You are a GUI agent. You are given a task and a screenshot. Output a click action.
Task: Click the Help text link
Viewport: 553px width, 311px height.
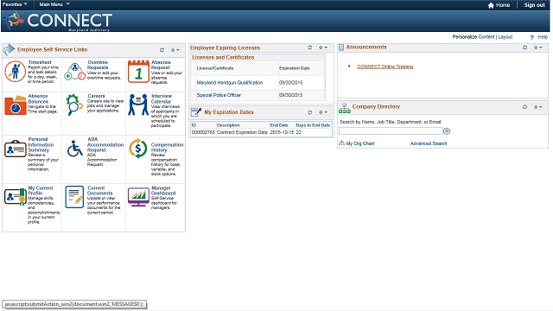[543, 36]
